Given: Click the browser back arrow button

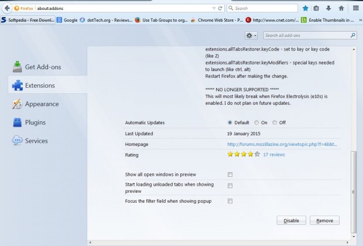Looking at the screenshot, I should pyautogui.click(x=7, y=8).
